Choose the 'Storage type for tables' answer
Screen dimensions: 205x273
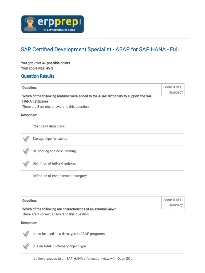[x=50, y=139]
